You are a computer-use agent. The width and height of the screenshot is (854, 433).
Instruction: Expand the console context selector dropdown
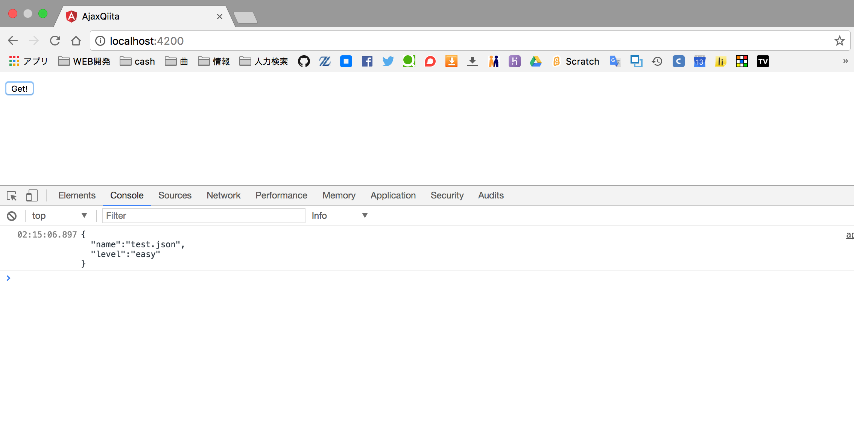coord(84,215)
